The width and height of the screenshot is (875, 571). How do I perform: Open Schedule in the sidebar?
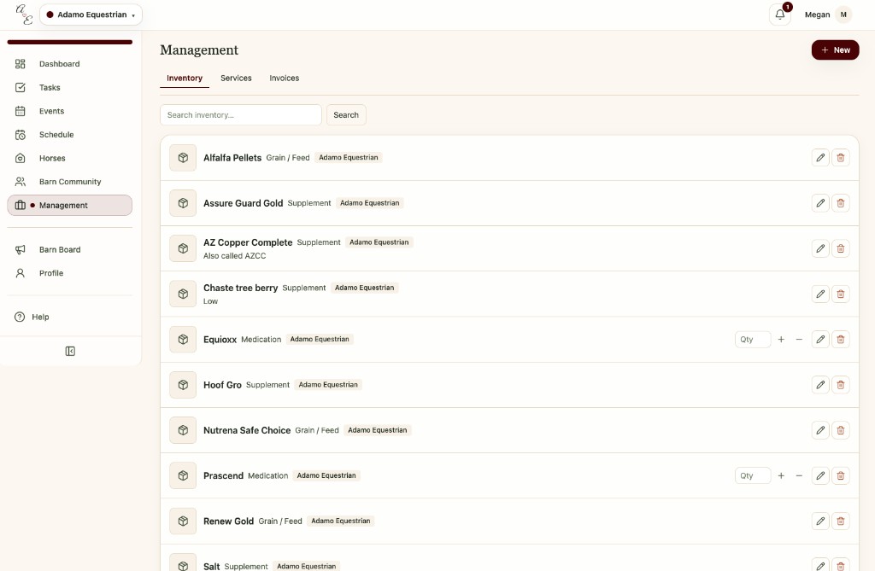point(70,134)
